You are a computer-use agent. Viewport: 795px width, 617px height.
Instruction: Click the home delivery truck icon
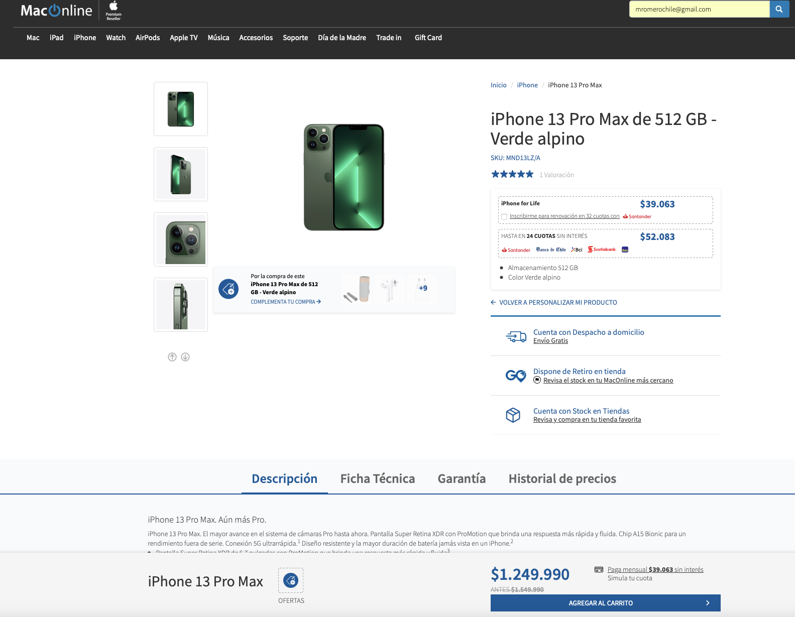516,336
